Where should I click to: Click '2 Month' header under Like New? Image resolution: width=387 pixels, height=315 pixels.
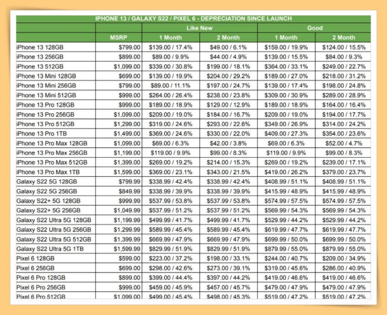pyautogui.click(x=228, y=38)
